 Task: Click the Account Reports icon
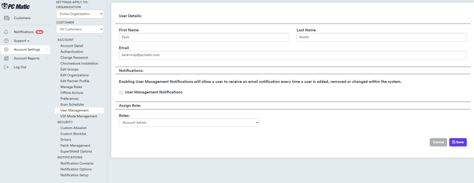7,58
